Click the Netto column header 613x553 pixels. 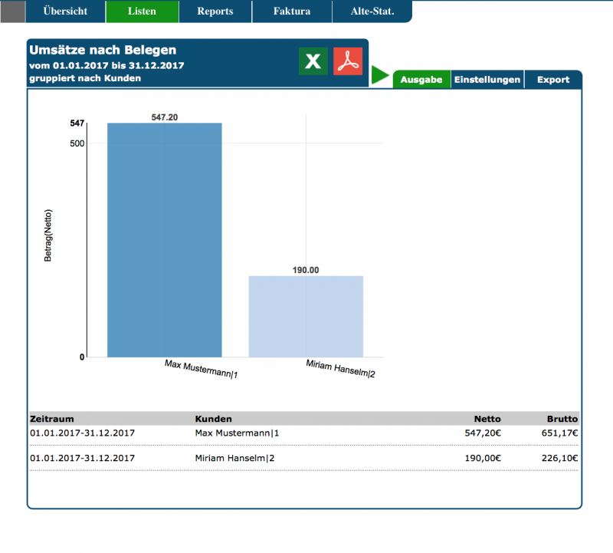(487, 420)
